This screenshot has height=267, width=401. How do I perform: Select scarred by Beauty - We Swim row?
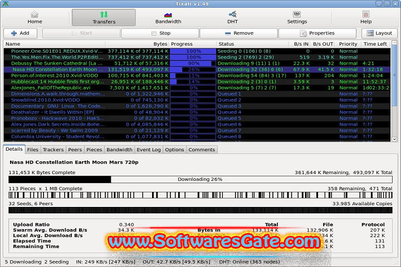point(197,131)
